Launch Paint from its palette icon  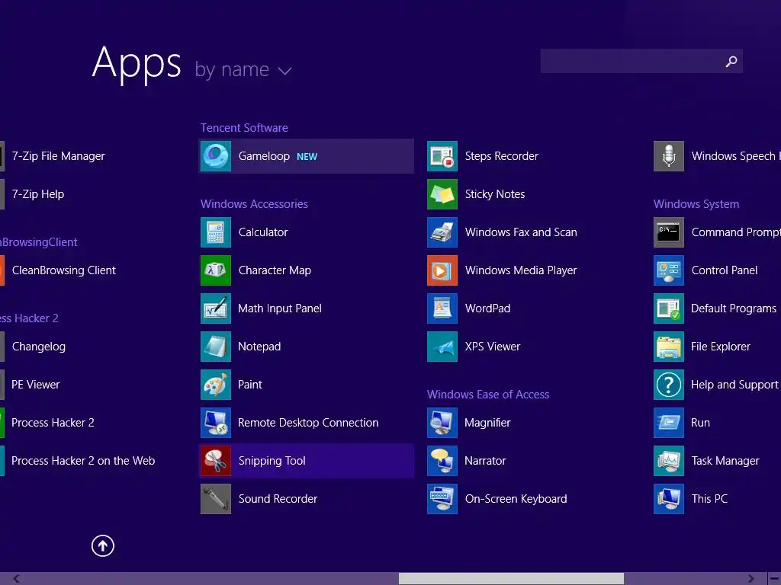click(x=216, y=385)
